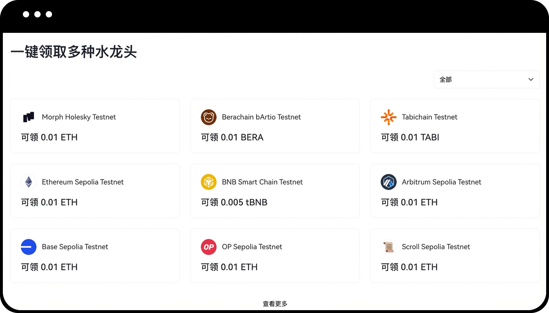Click the Ethereum diamond logo icon
Image resolution: width=549 pixels, height=313 pixels.
coord(29,182)
